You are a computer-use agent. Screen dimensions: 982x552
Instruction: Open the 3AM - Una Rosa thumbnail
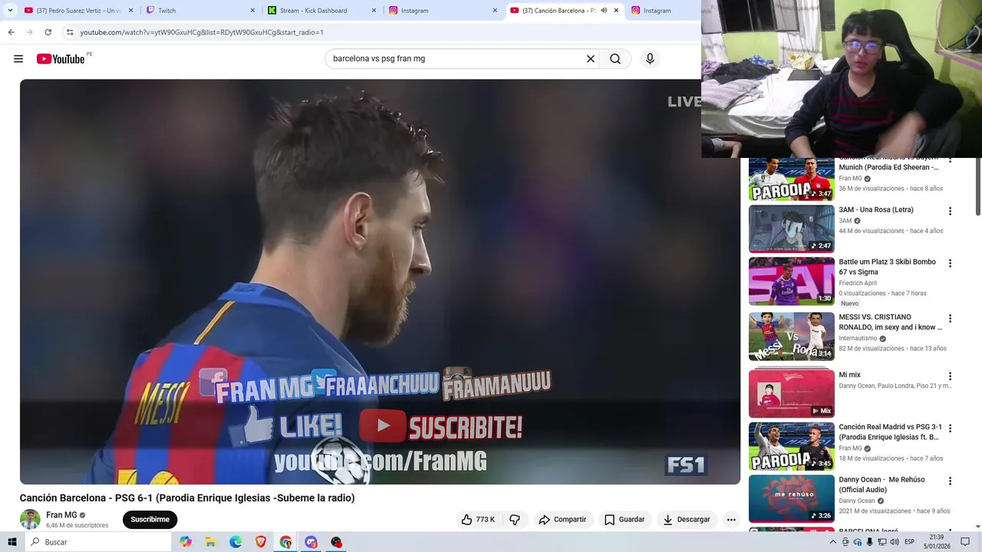click(791, 228)
